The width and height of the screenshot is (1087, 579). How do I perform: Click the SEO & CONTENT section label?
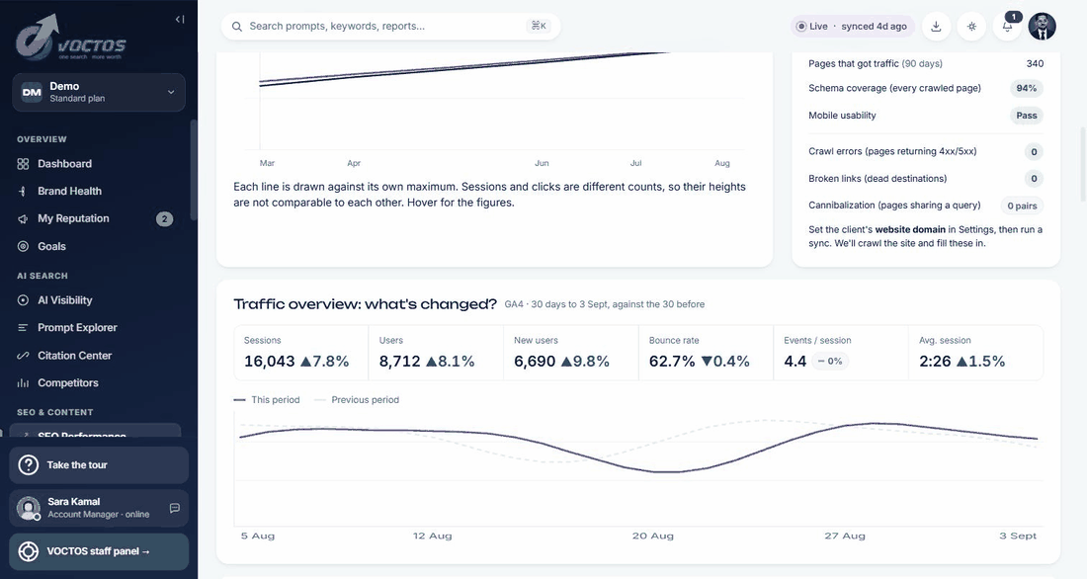pyautogui.click(x=54, y=413)
